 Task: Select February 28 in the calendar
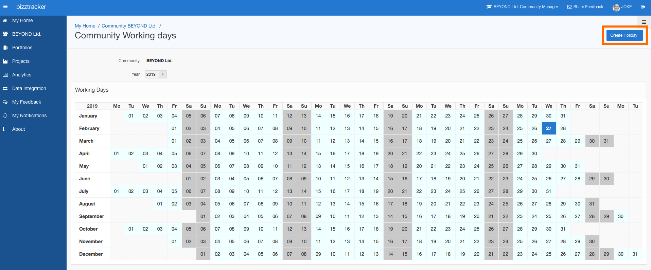point(563,128)
